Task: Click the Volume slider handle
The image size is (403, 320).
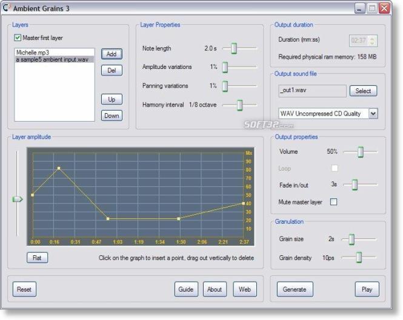Action: [361, 152]
